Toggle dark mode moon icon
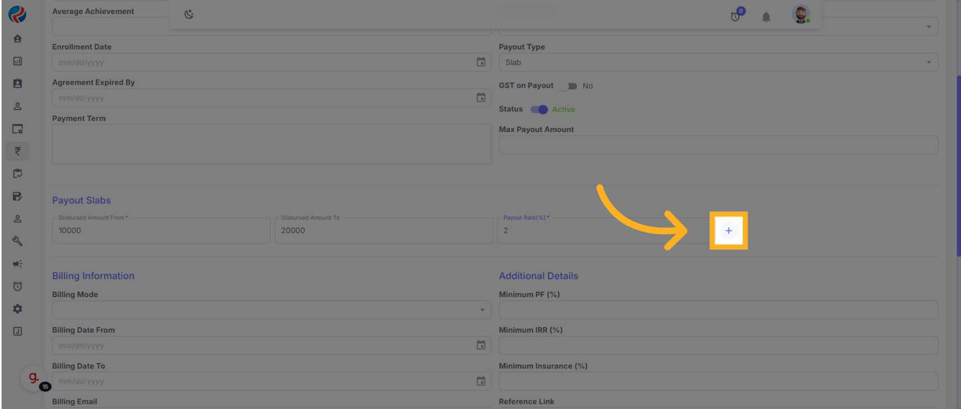 tap(189, 15)
